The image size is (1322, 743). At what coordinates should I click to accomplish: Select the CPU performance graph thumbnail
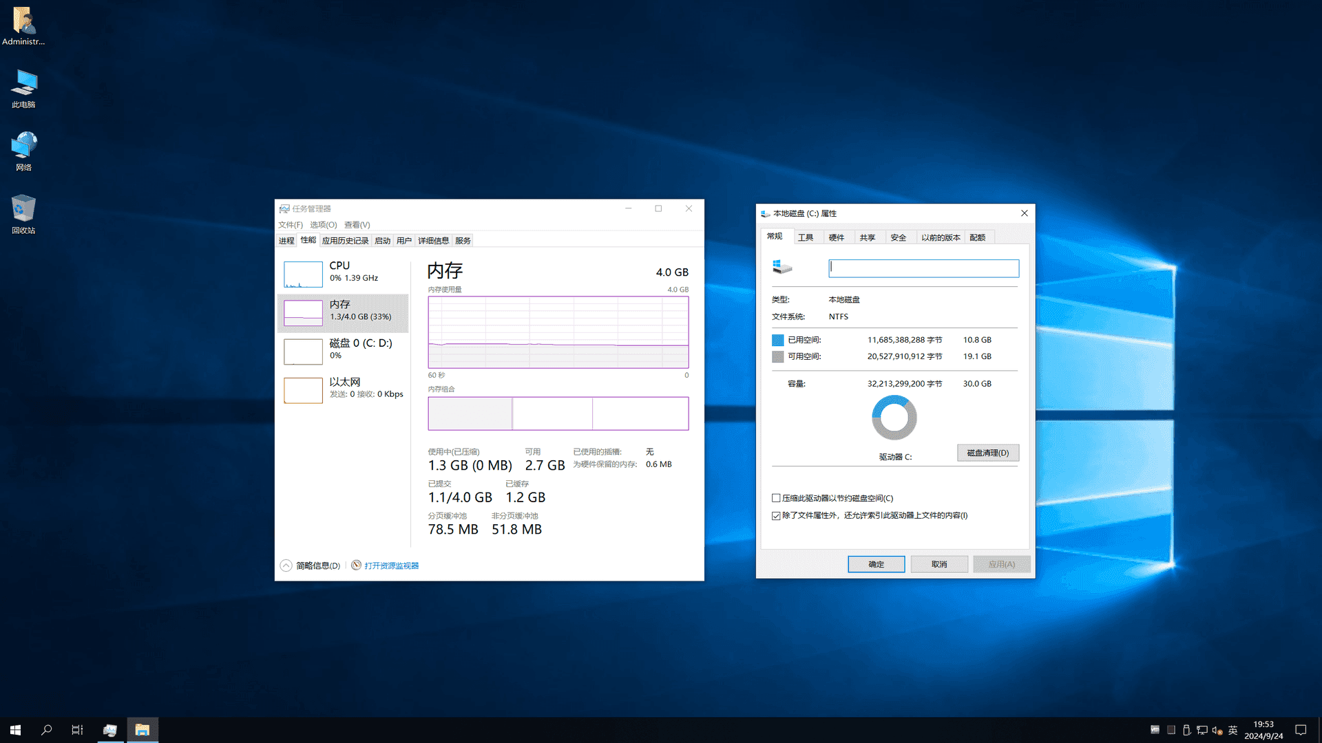(303, 274)
